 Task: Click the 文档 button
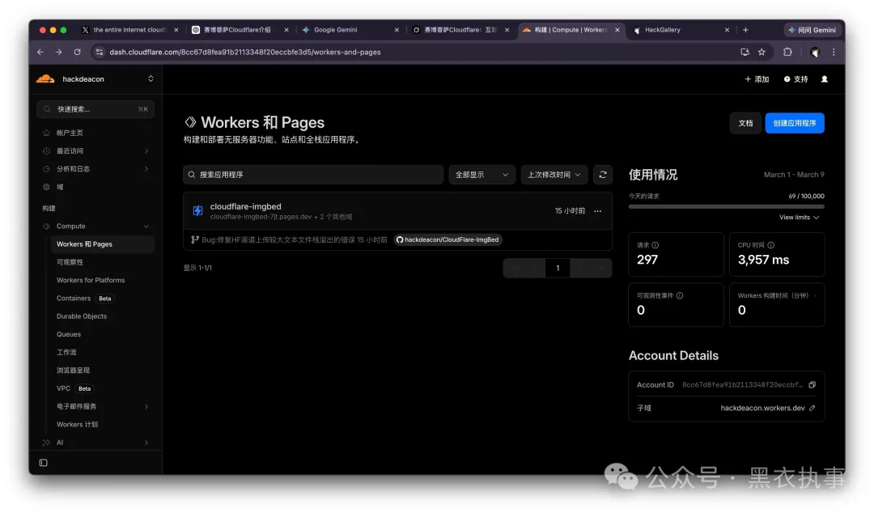click(745, 123)
